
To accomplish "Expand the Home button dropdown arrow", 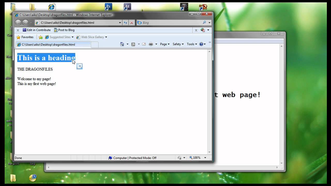I will [x=127, y=44].
